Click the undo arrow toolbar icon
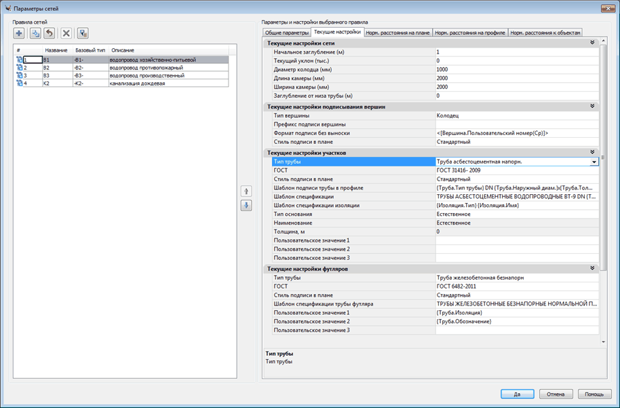This screenshot has width=620, height=408. point(50,33)
